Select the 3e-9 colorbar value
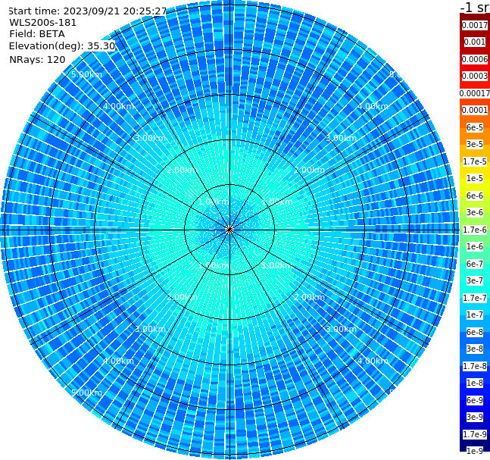The width and height of the screenshot is (490, 460). point(475,417)
